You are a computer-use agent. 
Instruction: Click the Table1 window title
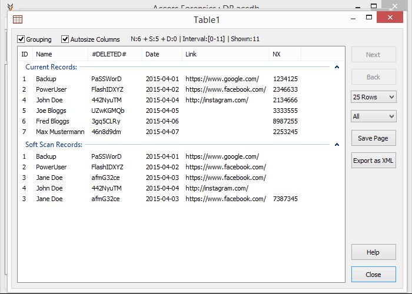click(x=207, y=19)
